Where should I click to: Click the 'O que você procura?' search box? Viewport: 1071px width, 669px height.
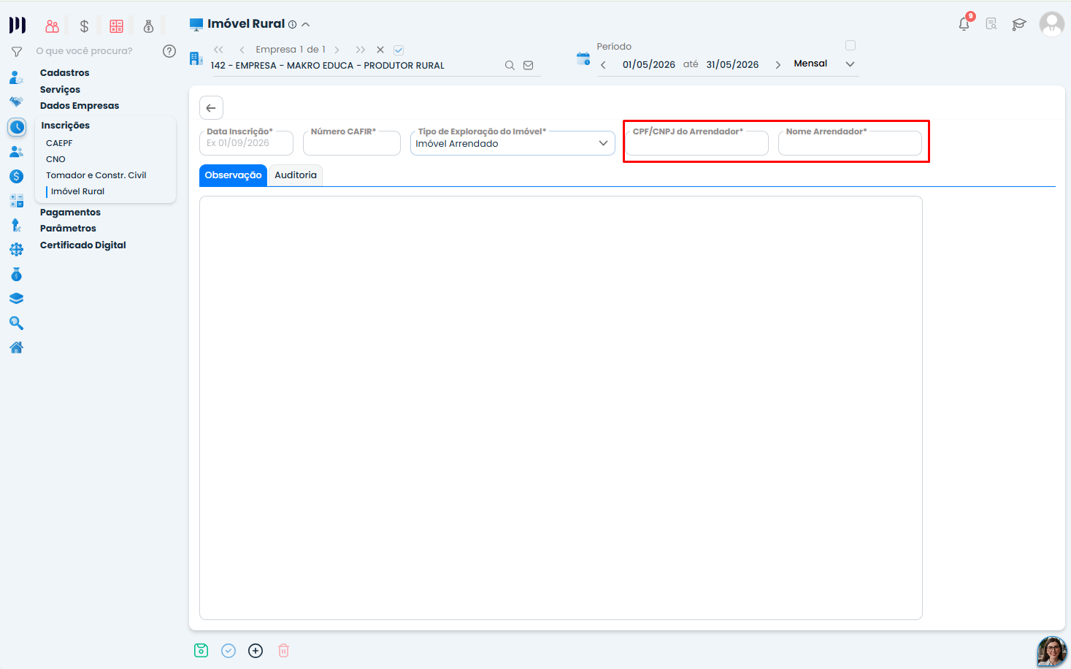point(95,51)
